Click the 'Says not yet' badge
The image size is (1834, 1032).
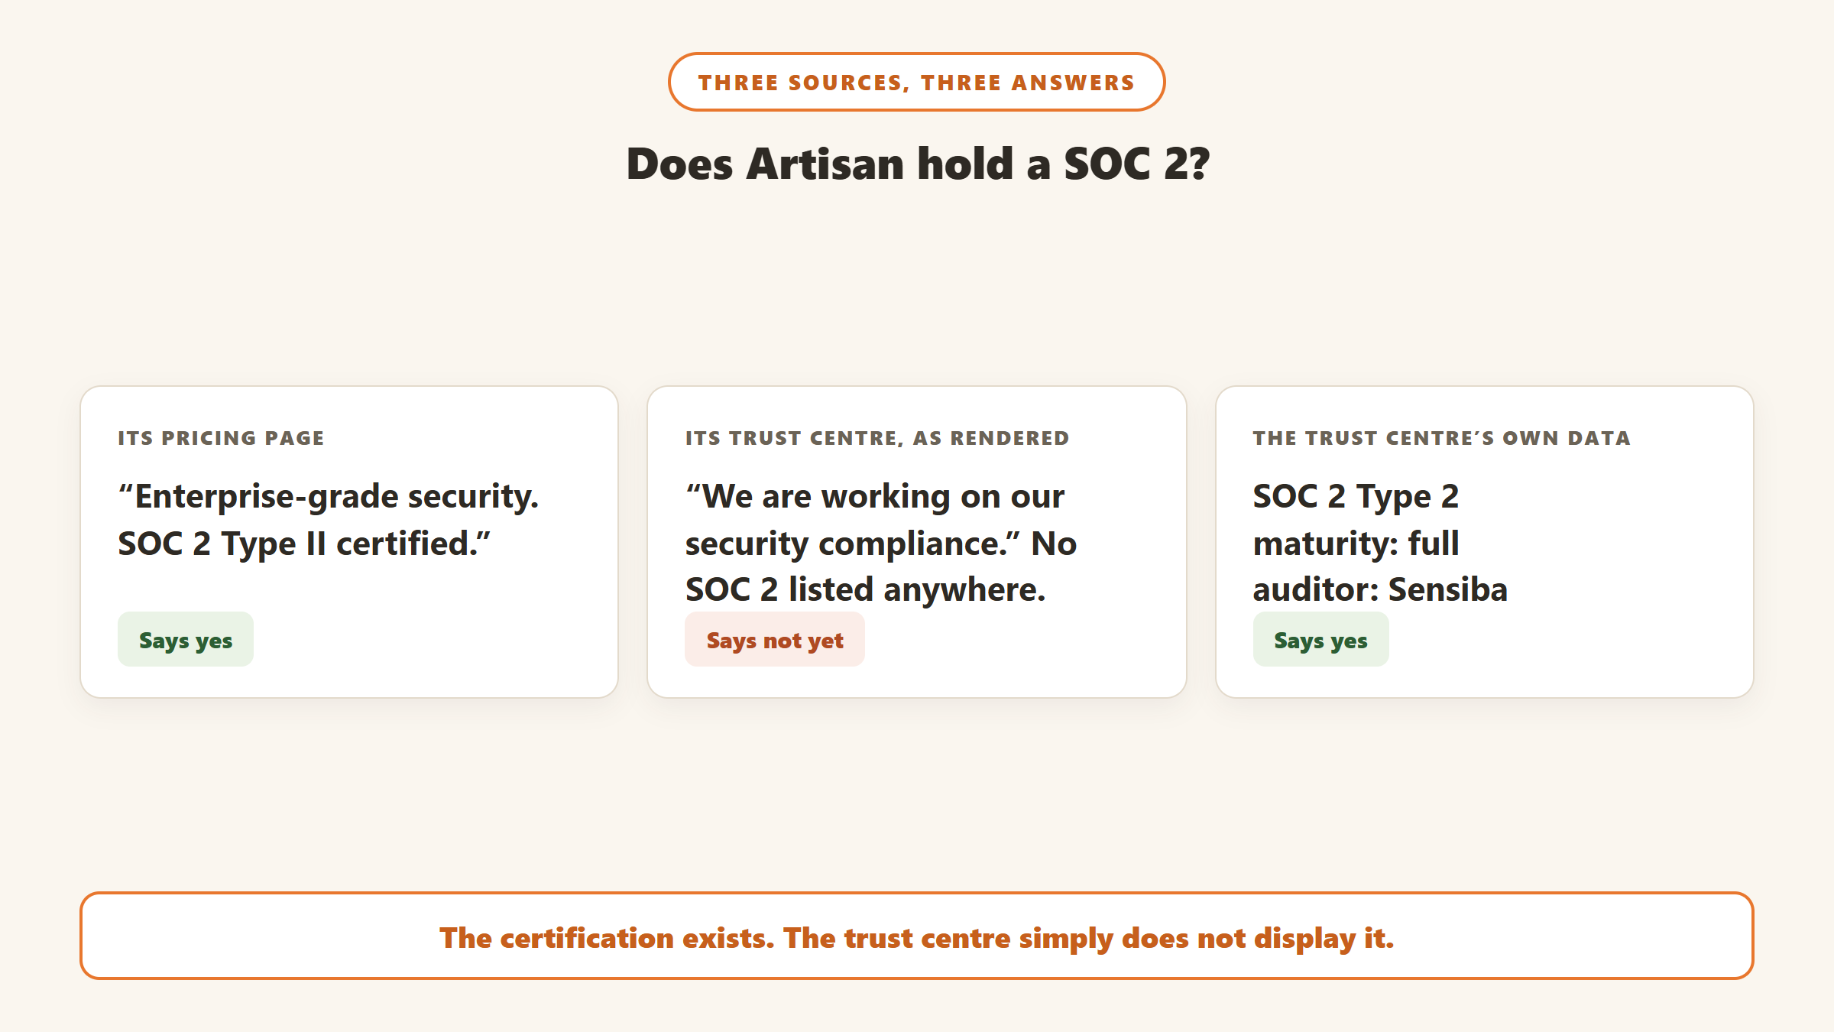(774, 639)
